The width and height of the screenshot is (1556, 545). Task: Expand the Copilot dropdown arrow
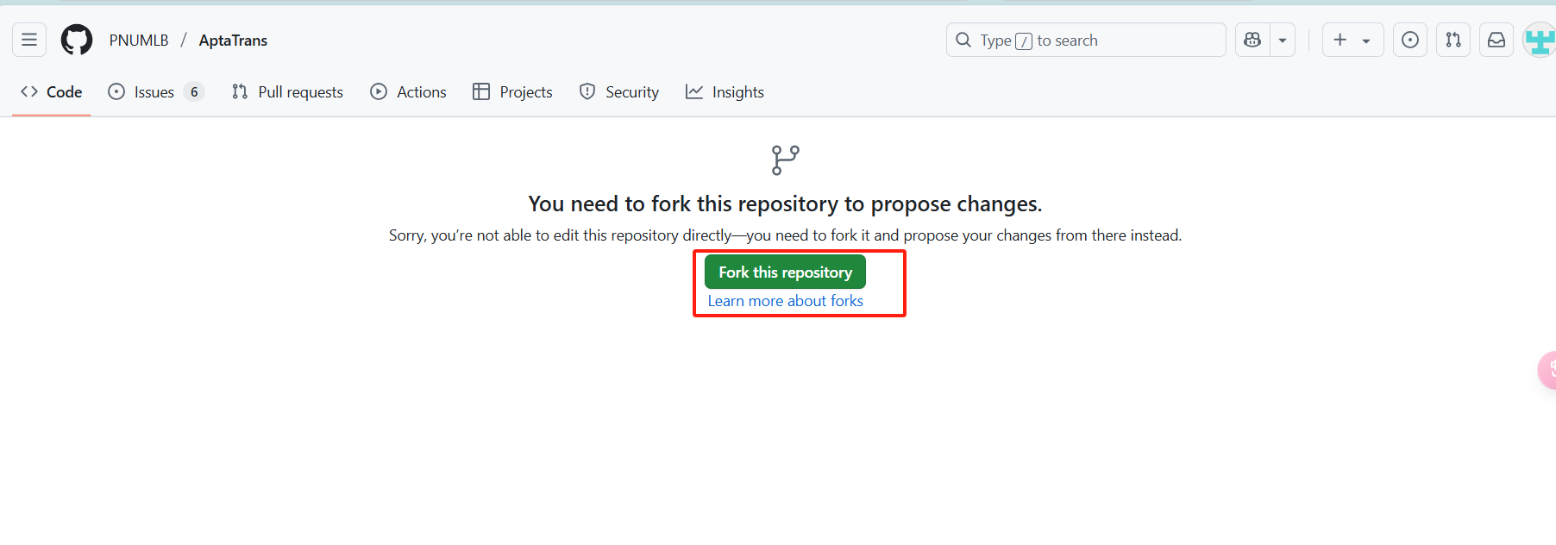pyautogui.click(x=1283, y=40)
